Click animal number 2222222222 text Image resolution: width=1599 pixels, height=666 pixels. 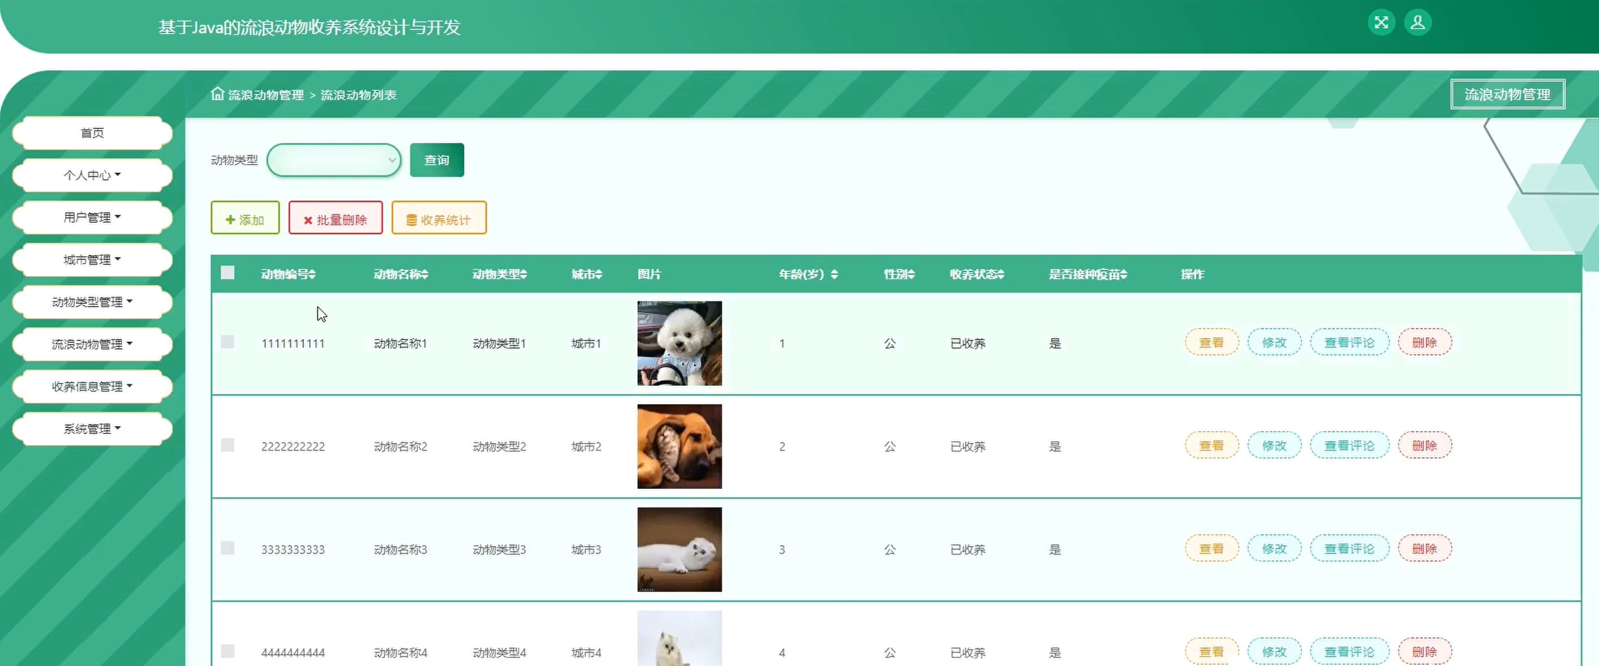[293, 446]
